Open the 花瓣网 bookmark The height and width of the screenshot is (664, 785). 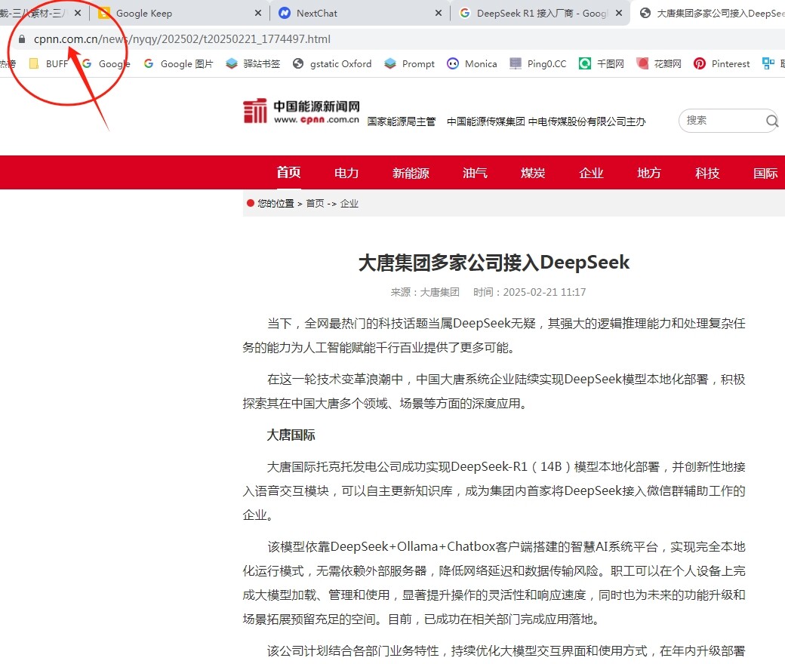point(659,63)
